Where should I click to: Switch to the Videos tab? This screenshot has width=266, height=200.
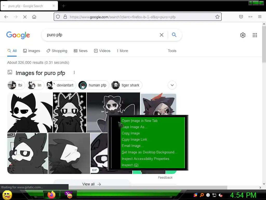point(102,51)
